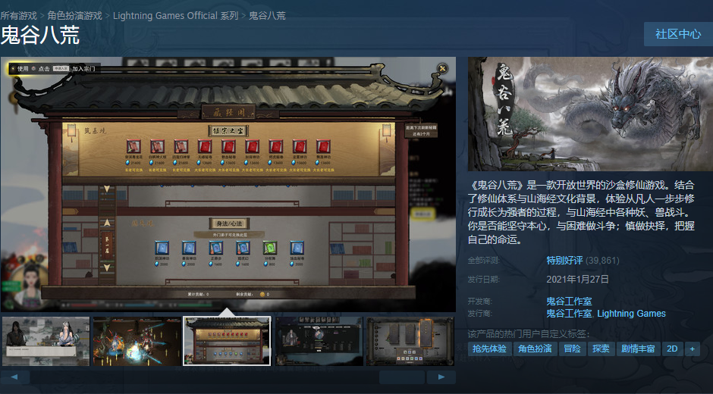Viewport: 713px width, 394px height.
Task: Click the game's dragon header artwork
Action: (590, 114)
